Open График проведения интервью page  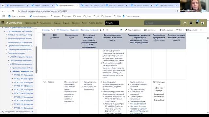pos(20,49)
